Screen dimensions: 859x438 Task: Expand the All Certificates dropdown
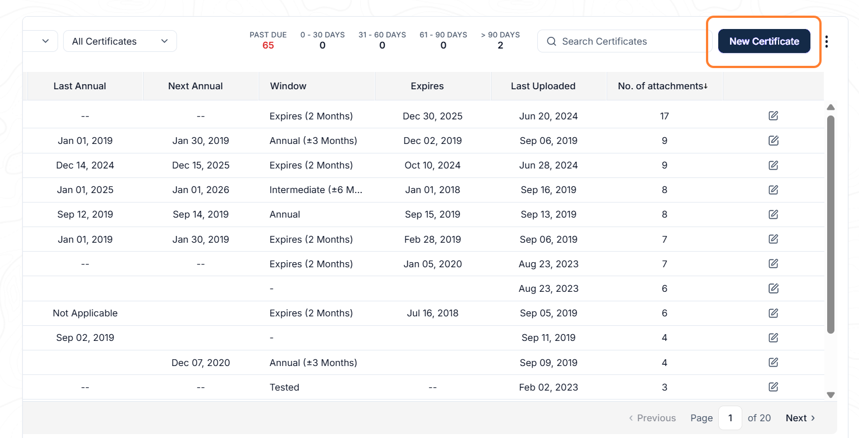120,41
